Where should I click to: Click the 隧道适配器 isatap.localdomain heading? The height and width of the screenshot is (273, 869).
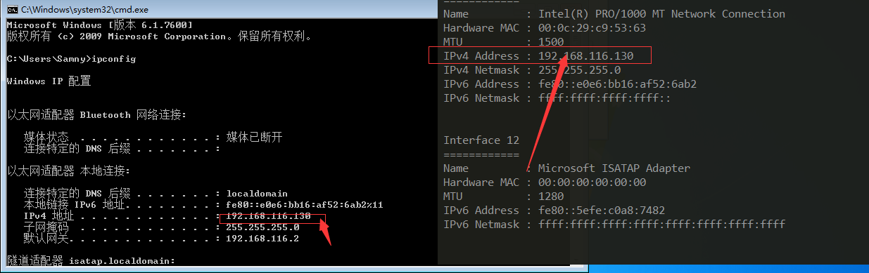tap(91, 260)
